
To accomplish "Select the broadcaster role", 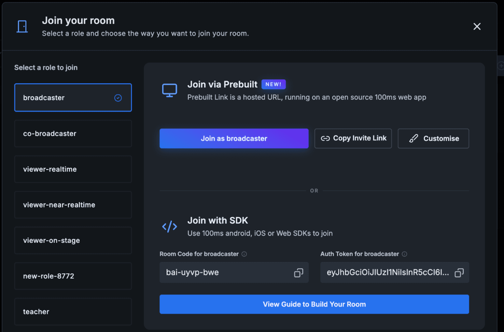I will (73, 98).
